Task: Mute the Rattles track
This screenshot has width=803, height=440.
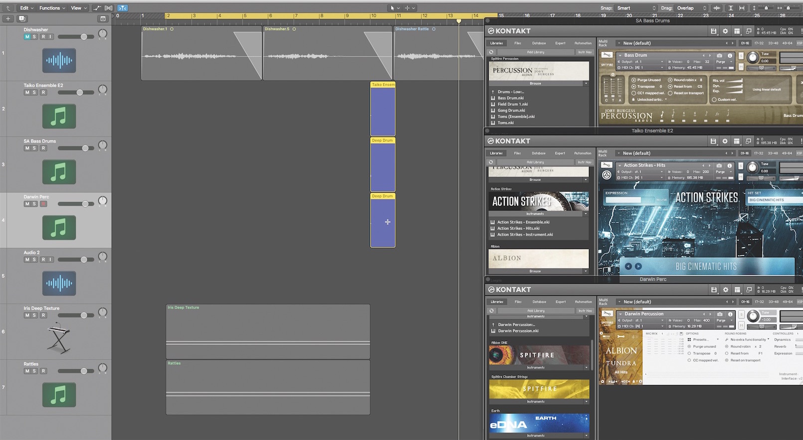Action: click(x=27, y=371)
